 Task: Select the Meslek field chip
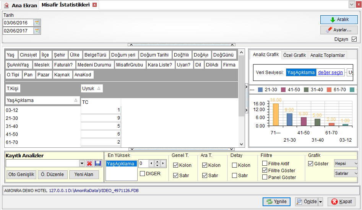[42, 65]
